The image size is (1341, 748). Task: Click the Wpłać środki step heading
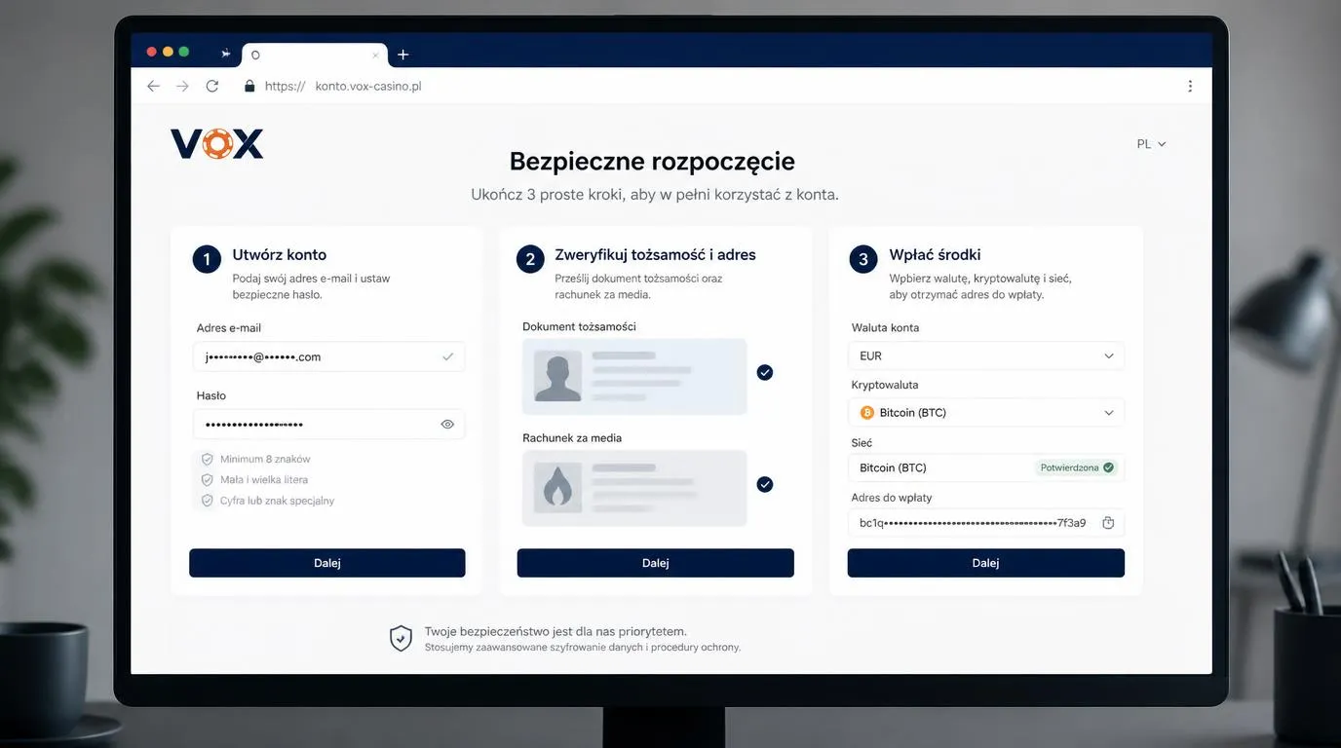935,255
